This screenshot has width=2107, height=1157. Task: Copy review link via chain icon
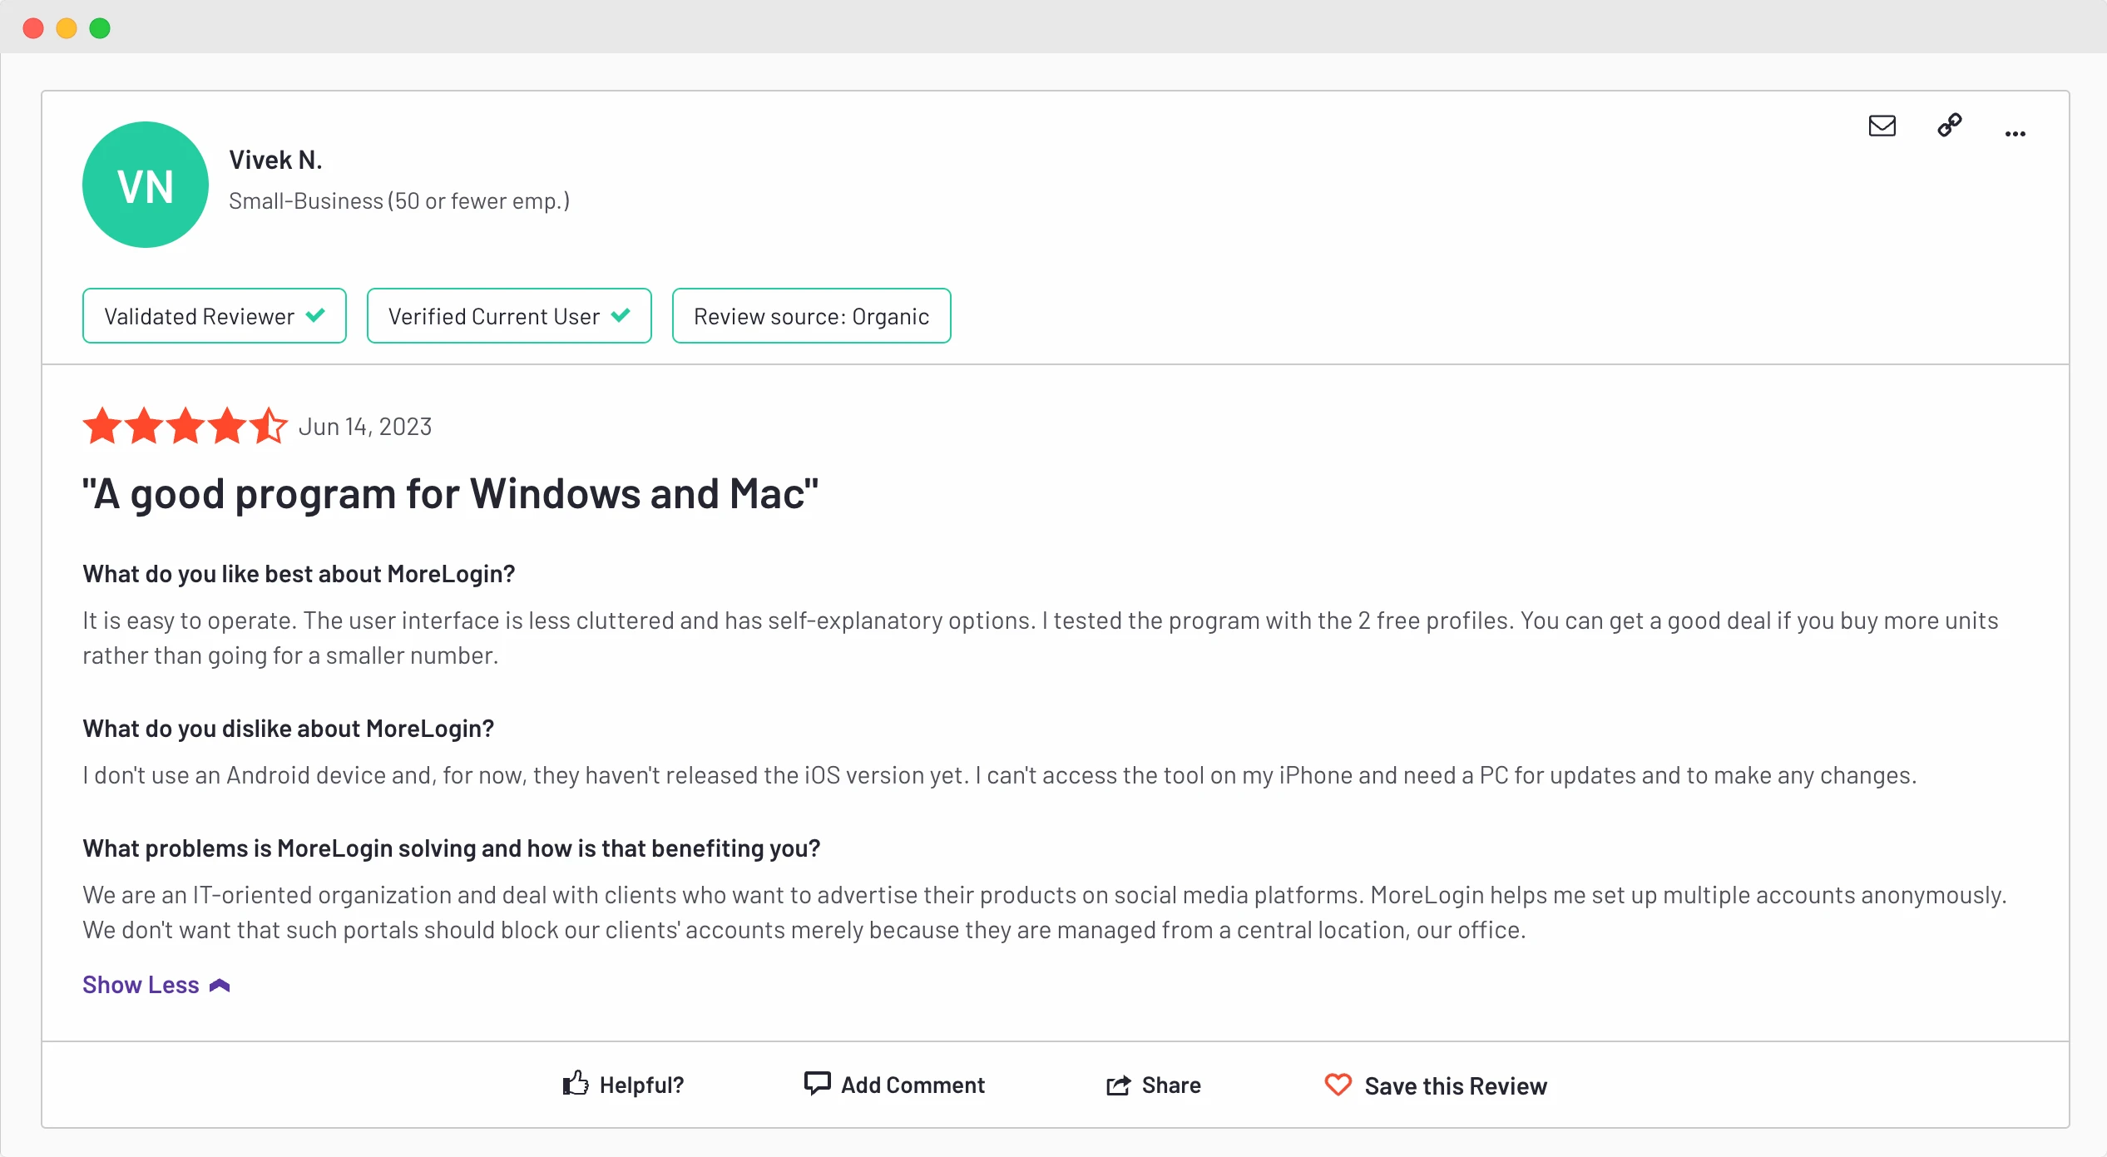click(1949, 126)
